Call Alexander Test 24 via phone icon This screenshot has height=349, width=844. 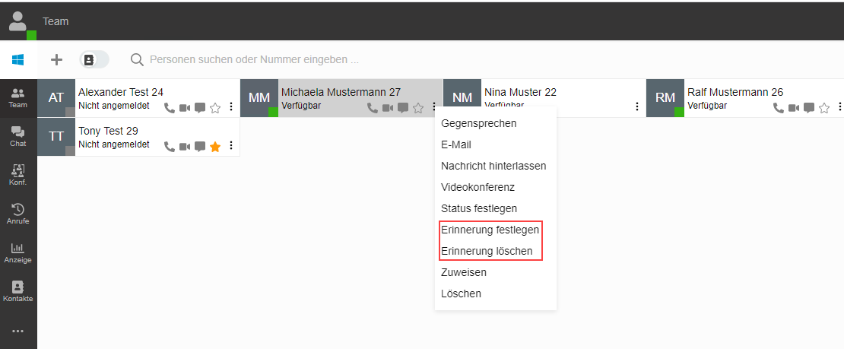point(170,108)
